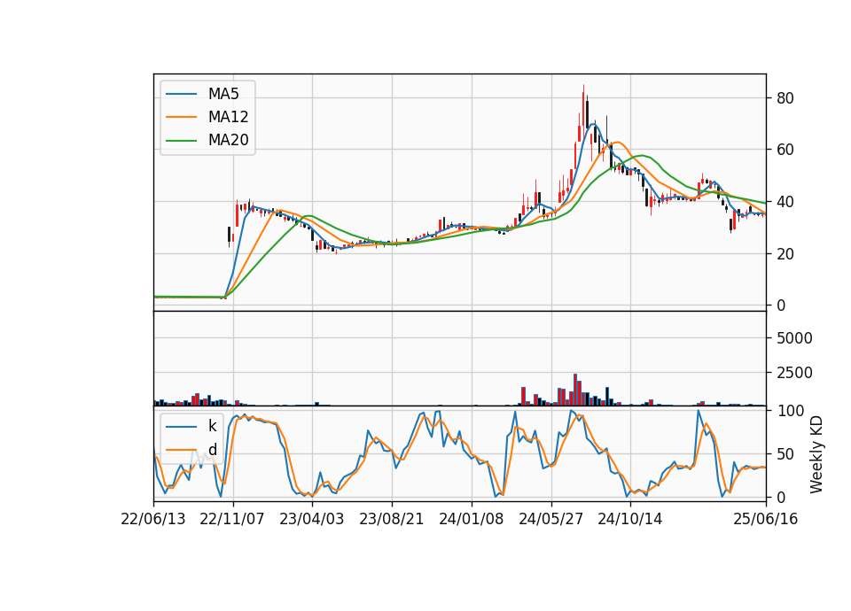Click the 24/05/27 date tick label
851x611 pixels.
550,519
